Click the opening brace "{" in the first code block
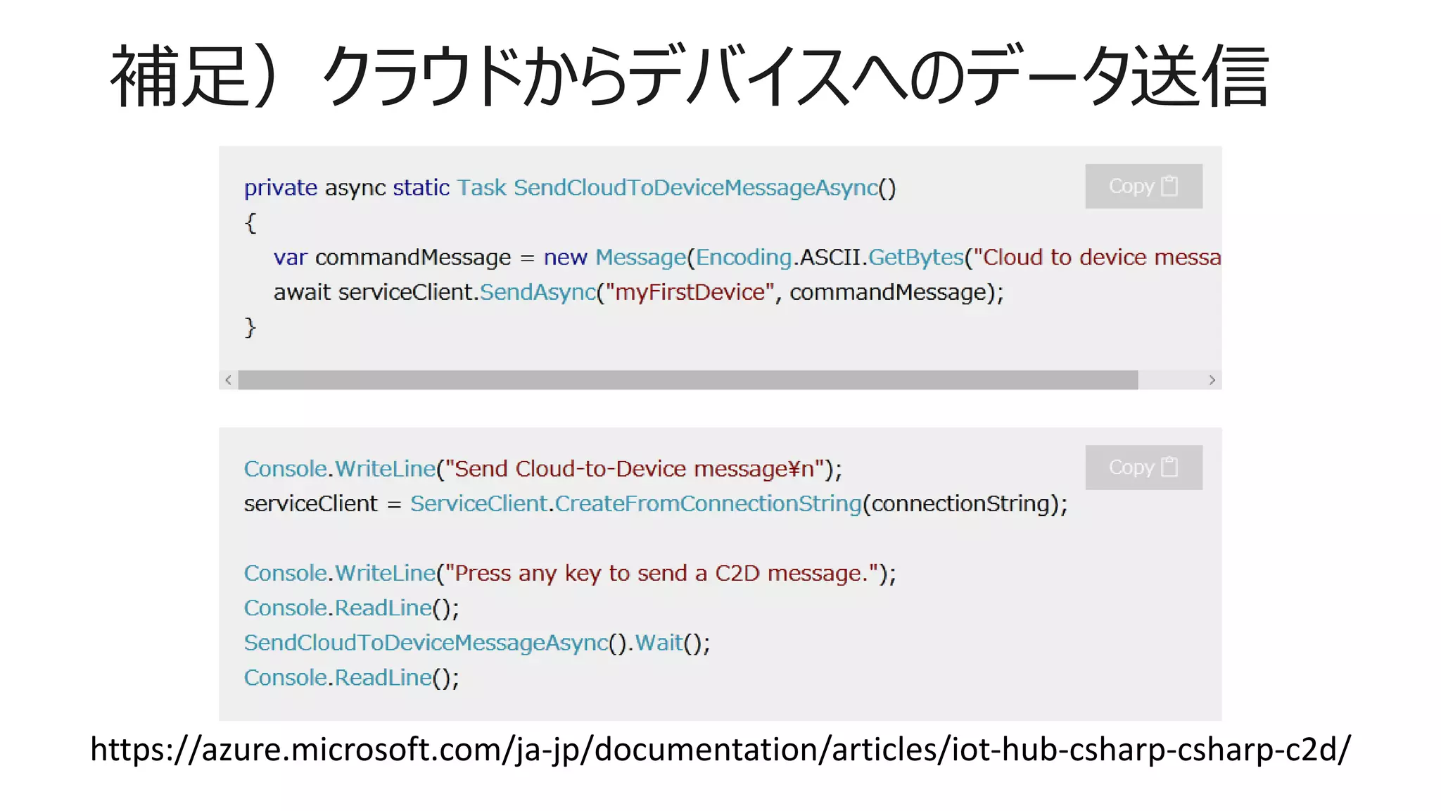Screen dimensions: 1441x811 (x=250, y=223)
